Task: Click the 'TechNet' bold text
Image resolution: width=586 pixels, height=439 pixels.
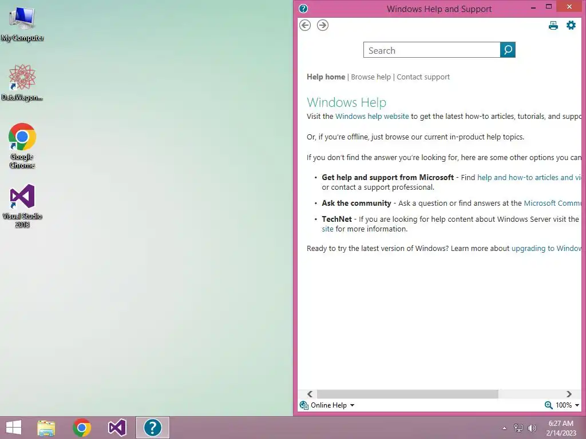Action: (x=336, y=219)
